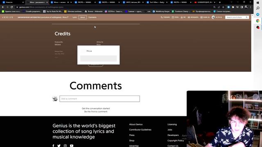Viewport: 262px width, 147px height.
Task: Open the side panel icon in Chrome toolbar
Action: [x=242, y=7]
